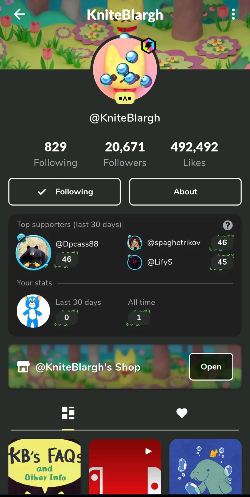This screenshot has height=497, width=250.
Task: View the 20,671 Followers list
Action: click(125, 154)
